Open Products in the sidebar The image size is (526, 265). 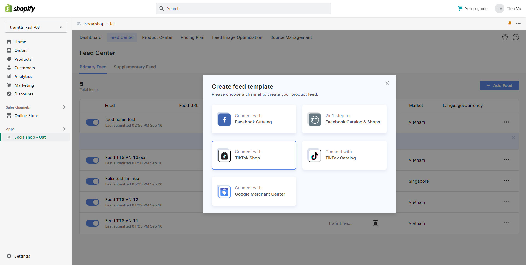[23, 59]
